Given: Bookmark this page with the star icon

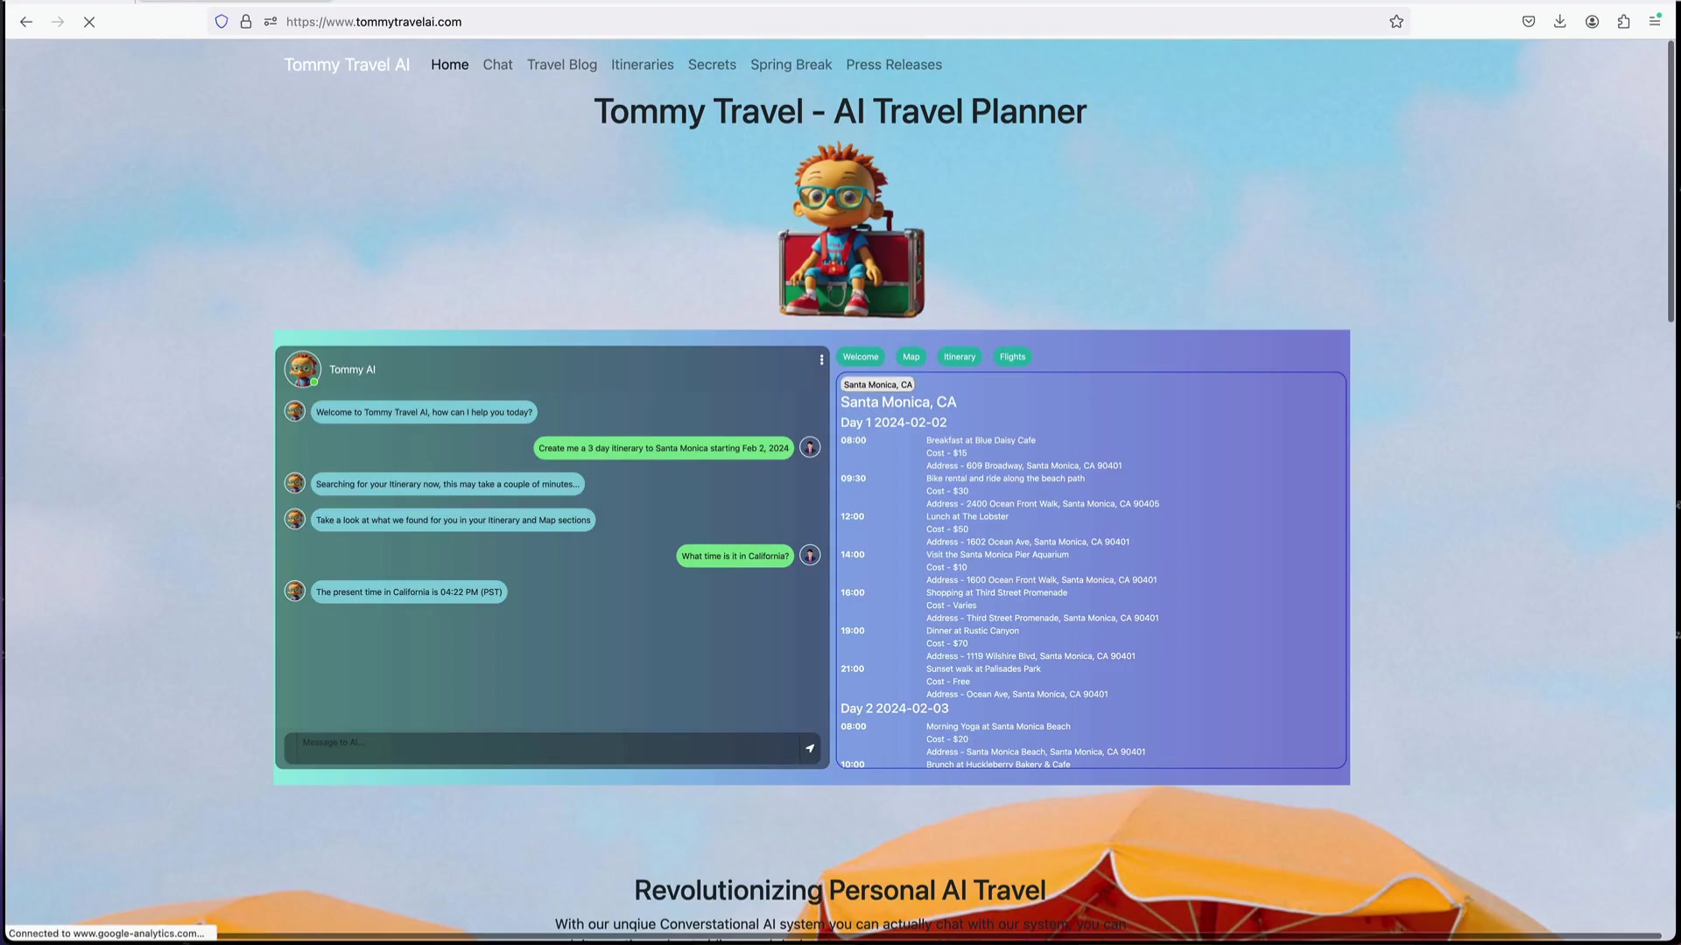Looking at the screenshot, I should tap(1396, 22).
